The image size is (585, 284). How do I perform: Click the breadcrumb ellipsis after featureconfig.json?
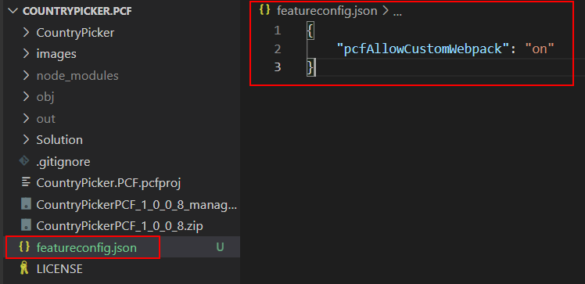[397, 12]
